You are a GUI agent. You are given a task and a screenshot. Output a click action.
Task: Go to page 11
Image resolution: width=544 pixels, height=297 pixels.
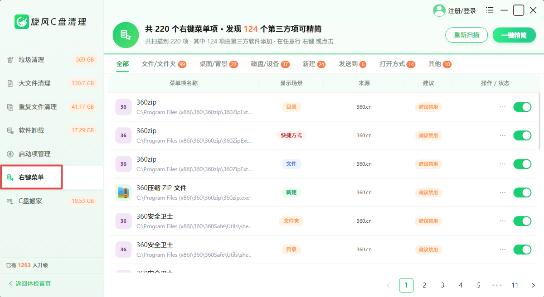tap(515, 285)
